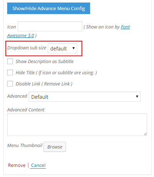
Task: Focus the Icon text input field
Action: click(50, 26)
